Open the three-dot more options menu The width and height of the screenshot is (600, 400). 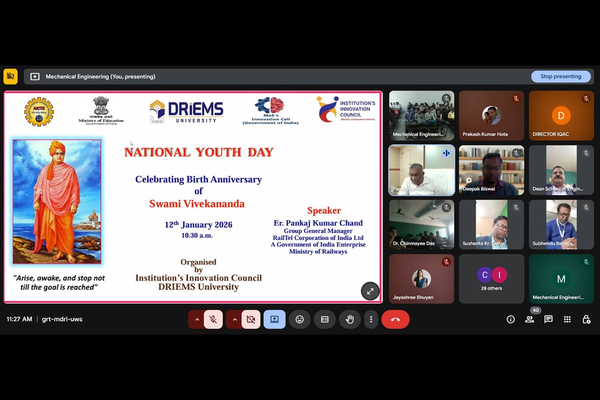tap(371, 319)
